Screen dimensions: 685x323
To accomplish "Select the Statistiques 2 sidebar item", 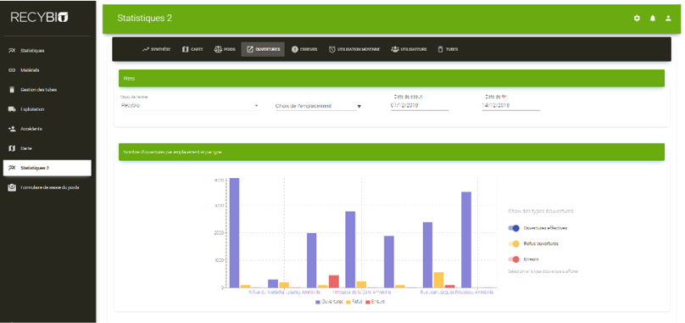I will (47, 168).
